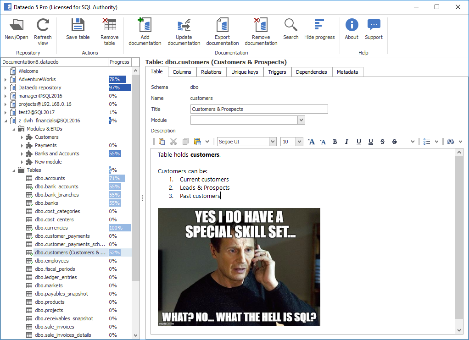Image resolution: width=469 pixels, height=340 pixels.
Task: Click the Copy icon in description toolbar
Action: pos(185,142)
